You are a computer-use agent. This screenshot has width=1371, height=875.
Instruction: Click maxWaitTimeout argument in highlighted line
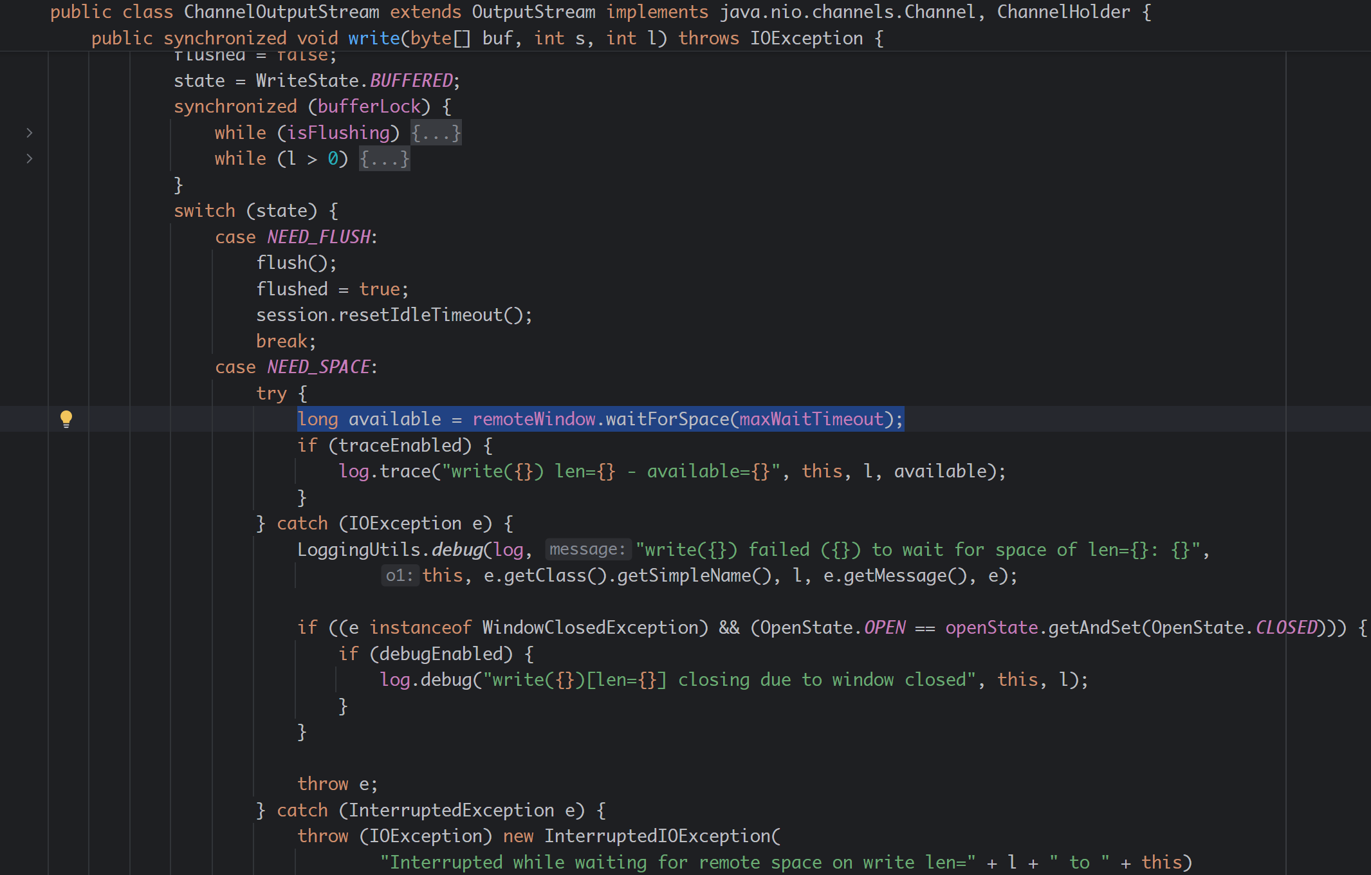pyautogui.click(x=811, y=419)
